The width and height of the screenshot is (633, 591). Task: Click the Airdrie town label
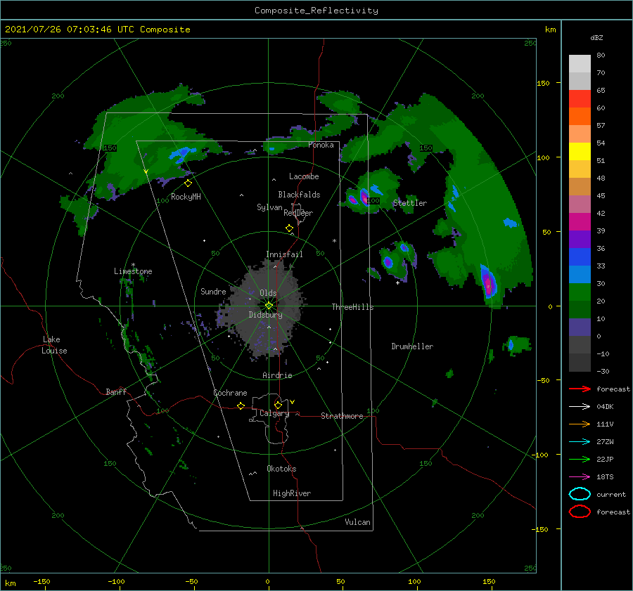pos(277,375)
